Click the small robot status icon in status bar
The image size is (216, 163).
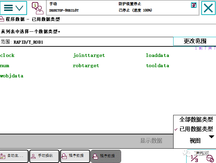click(194, 5)
